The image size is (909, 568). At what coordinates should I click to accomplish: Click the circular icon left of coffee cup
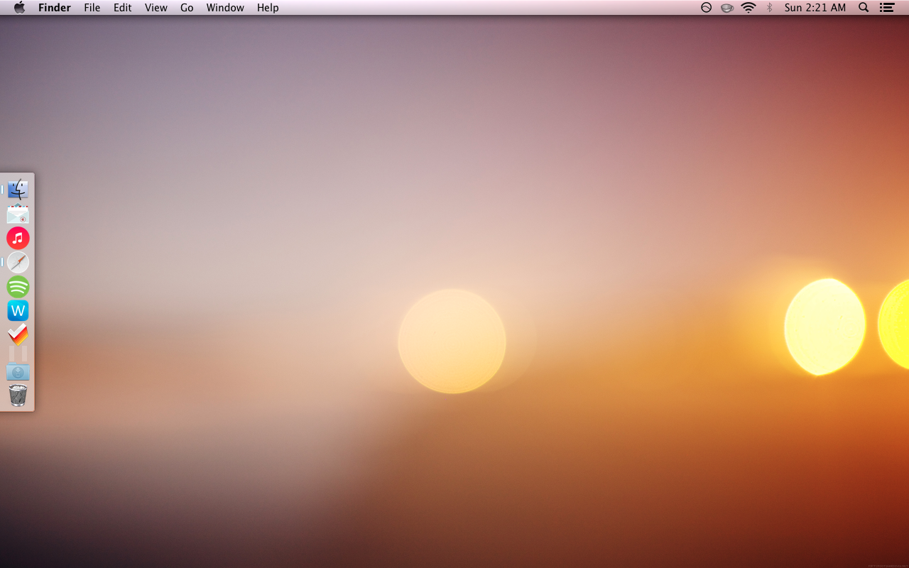coord(706,8)
